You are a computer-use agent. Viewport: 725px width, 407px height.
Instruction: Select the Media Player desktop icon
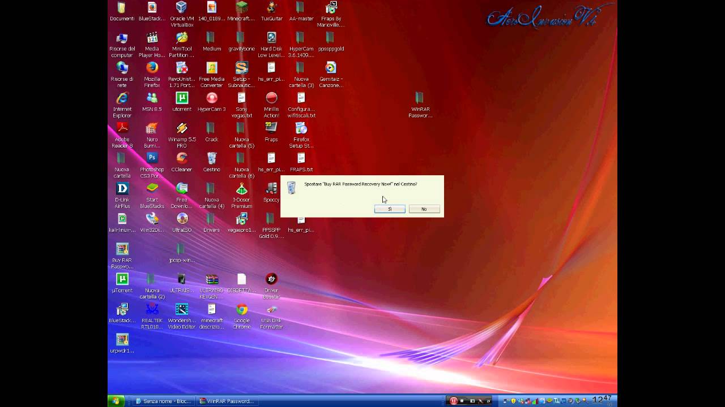tap(152, 45)
